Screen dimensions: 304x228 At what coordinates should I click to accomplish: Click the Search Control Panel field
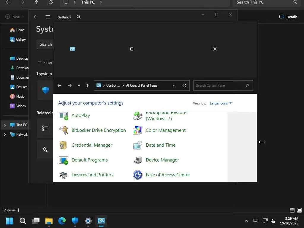[223, 85]
